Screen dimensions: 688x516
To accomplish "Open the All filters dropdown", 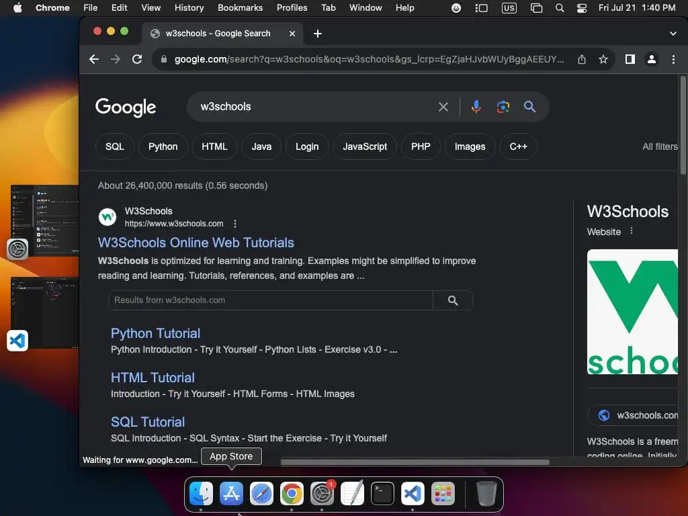I will pyautogui.click(x=660, y=146).
